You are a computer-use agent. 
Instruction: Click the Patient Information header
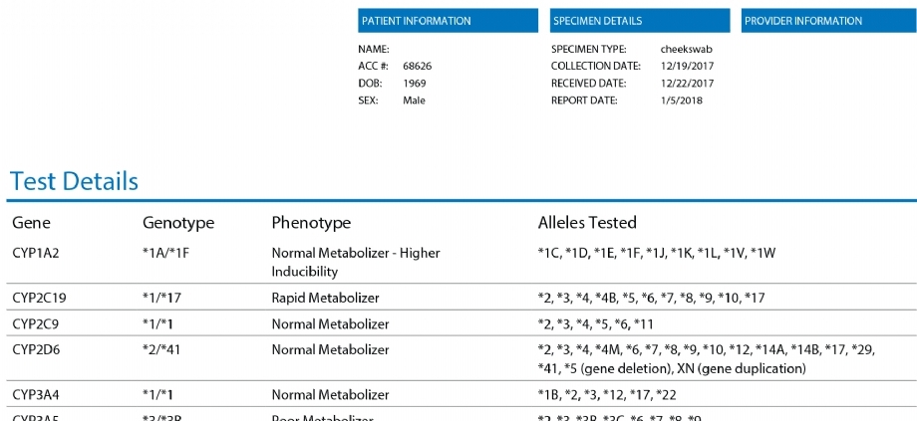pos(417,21)
